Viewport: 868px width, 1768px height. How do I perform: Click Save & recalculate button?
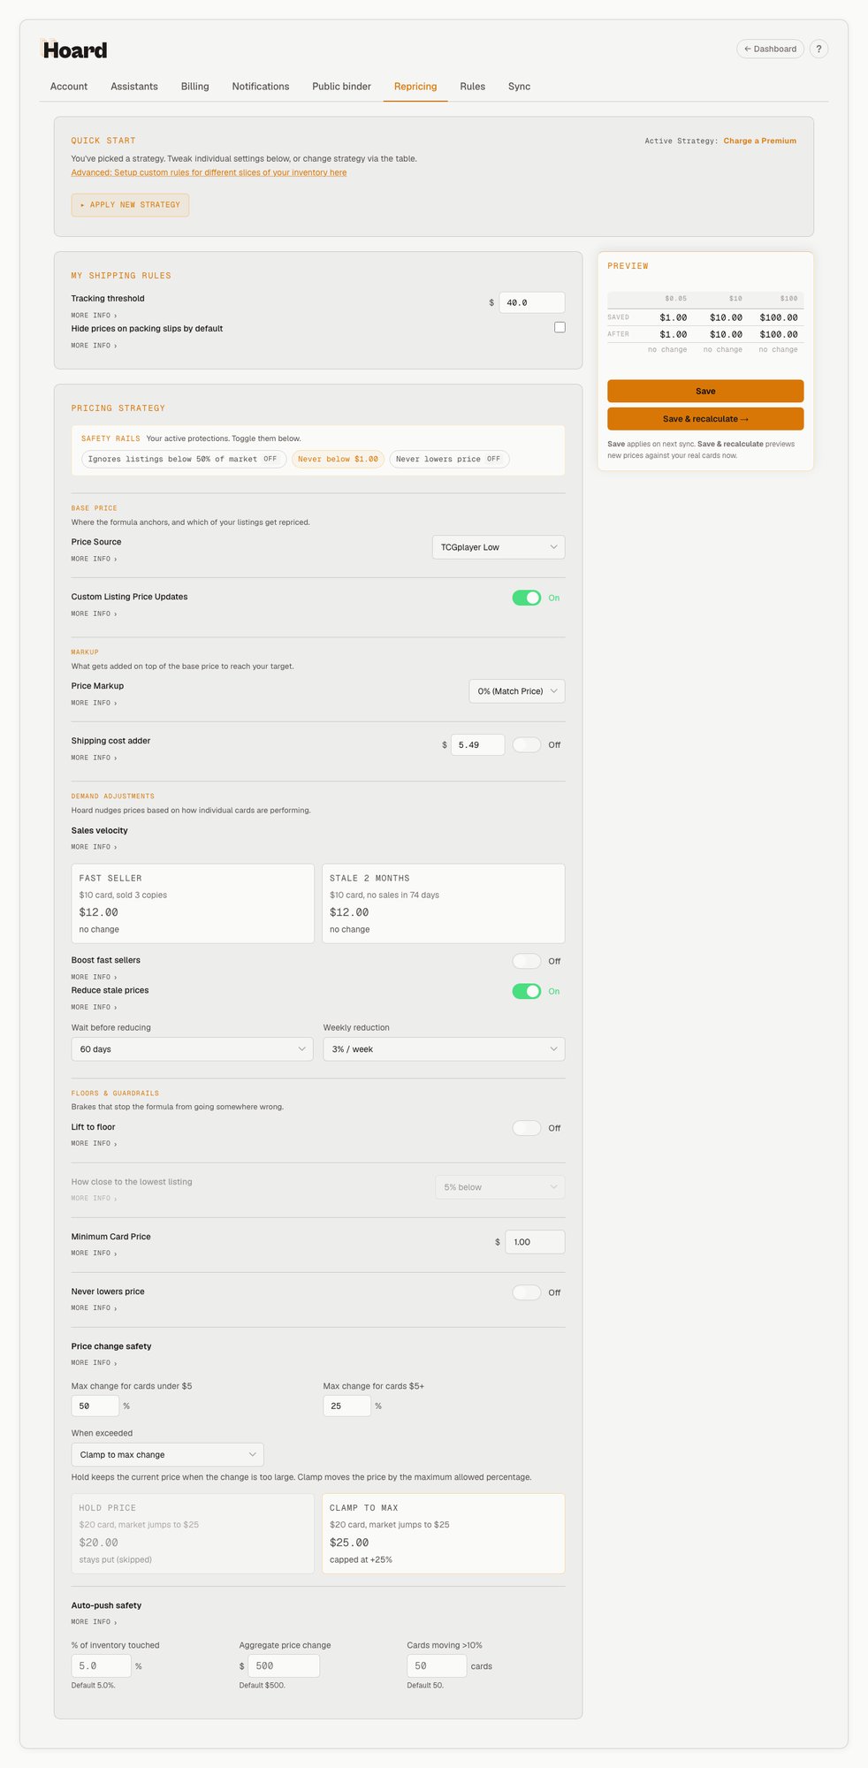click(x=705, y=419)
